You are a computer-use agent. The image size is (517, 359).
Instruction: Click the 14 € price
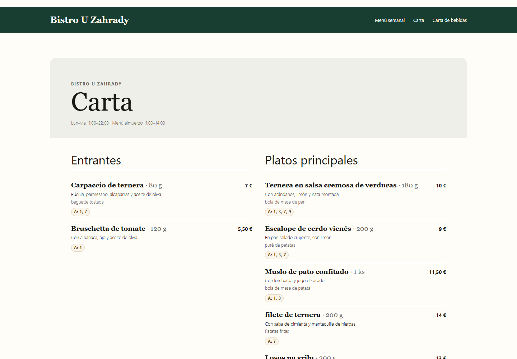pos(441,315)
